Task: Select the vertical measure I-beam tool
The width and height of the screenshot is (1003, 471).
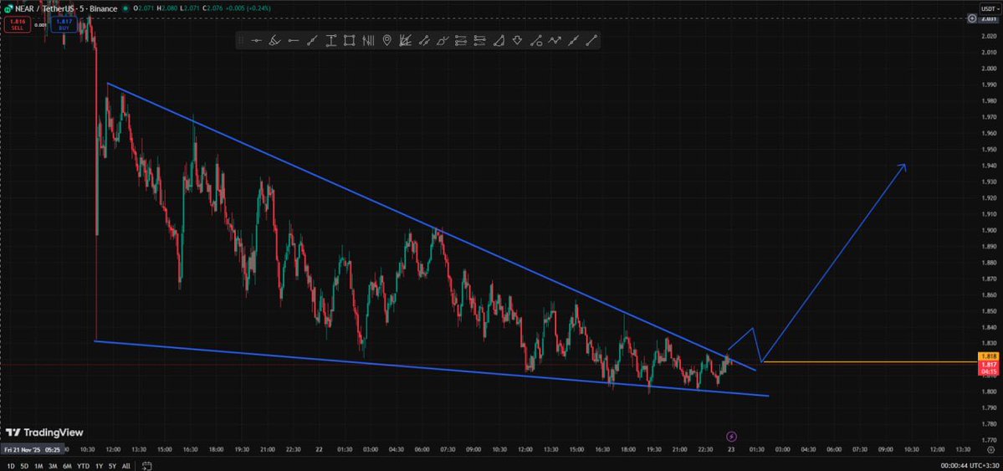Action: [330, 41]
